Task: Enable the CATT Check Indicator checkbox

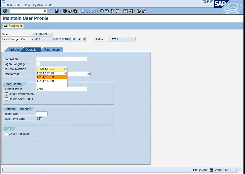Action: [x=6, y=134]
